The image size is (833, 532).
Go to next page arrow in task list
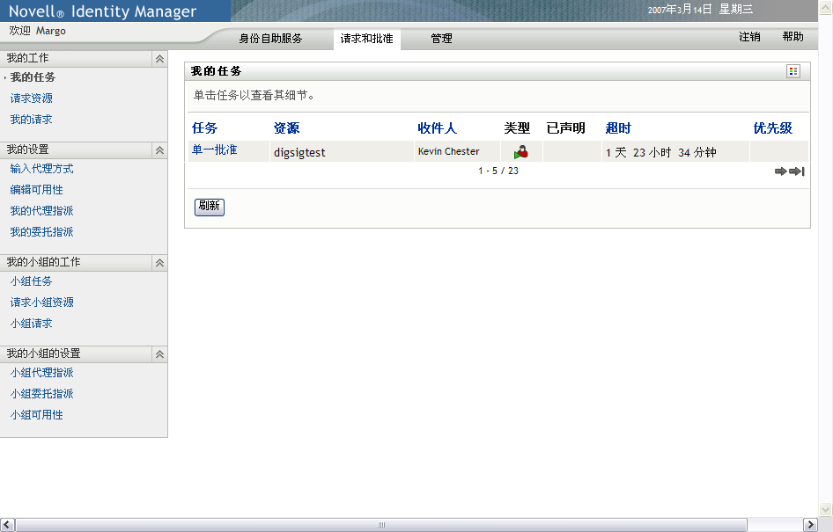[780, 171]
